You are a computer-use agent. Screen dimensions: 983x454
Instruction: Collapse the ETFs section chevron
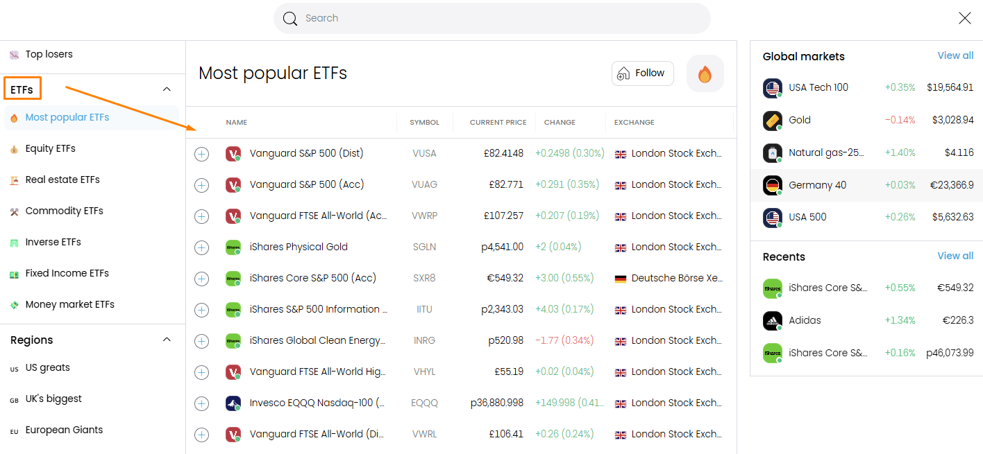[x=167, y=89]
